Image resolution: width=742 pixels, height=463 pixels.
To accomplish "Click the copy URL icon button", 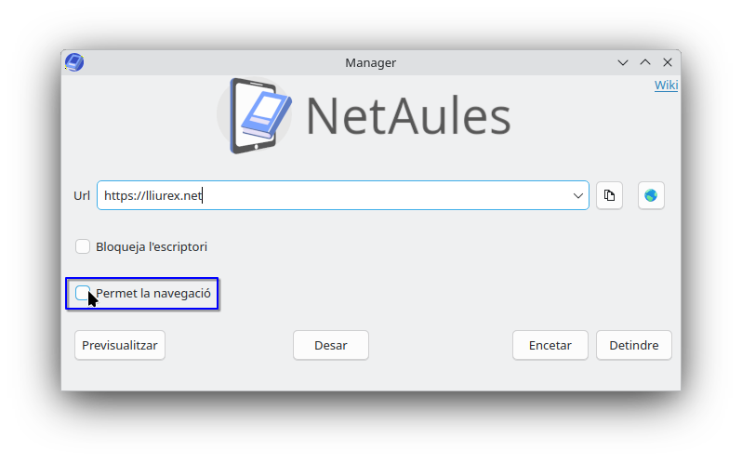I will pos(609,195).
